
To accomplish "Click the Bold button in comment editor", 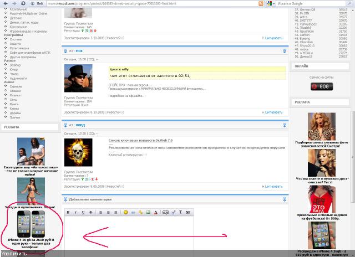I will [68, 212].
